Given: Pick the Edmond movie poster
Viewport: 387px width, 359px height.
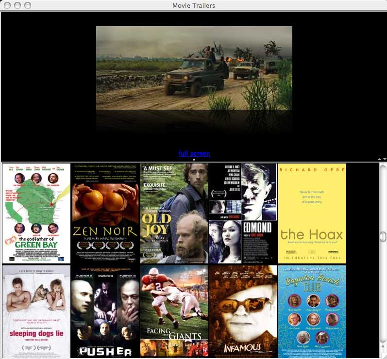Looking at the screenshot, I should point(243,213).
